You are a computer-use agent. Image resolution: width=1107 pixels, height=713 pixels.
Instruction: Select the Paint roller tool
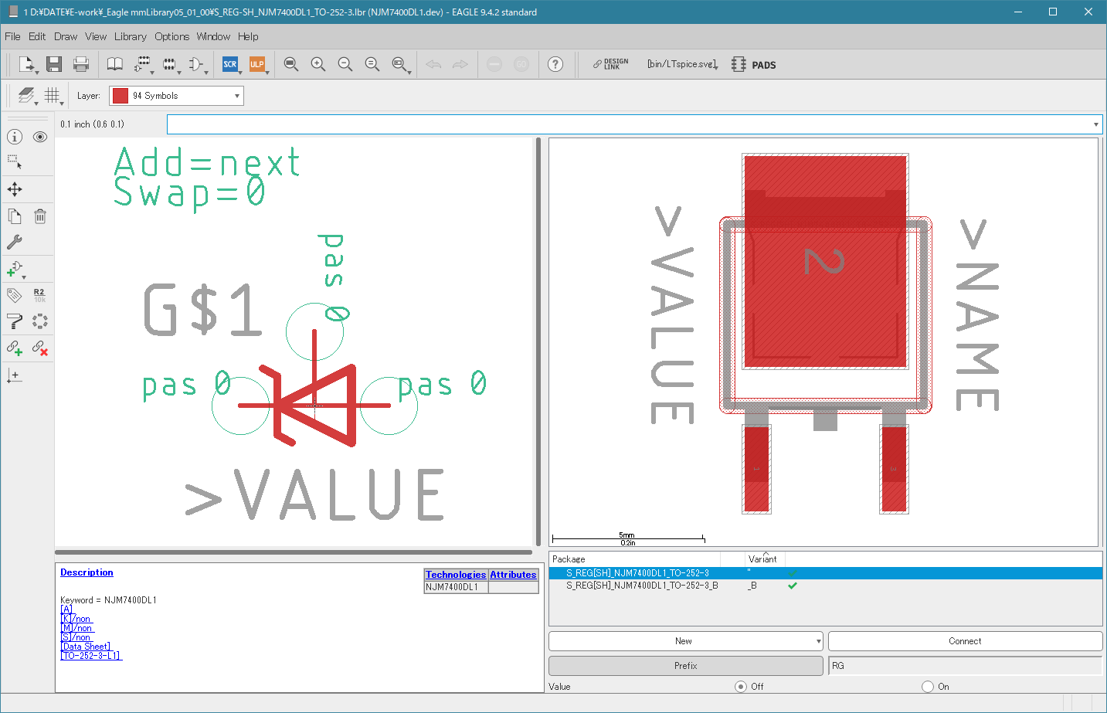(x=15, y=321)
